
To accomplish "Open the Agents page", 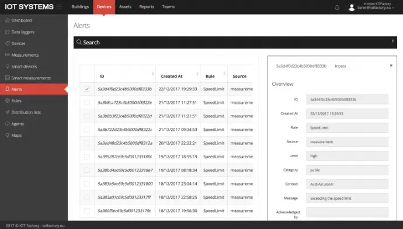I will (x=18, y=124).
